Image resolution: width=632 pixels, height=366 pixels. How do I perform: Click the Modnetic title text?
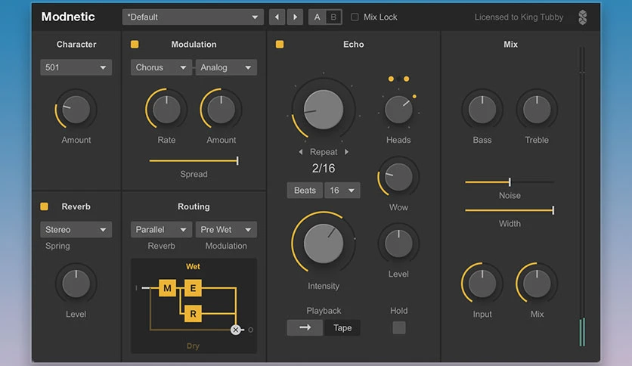(68, 17)
